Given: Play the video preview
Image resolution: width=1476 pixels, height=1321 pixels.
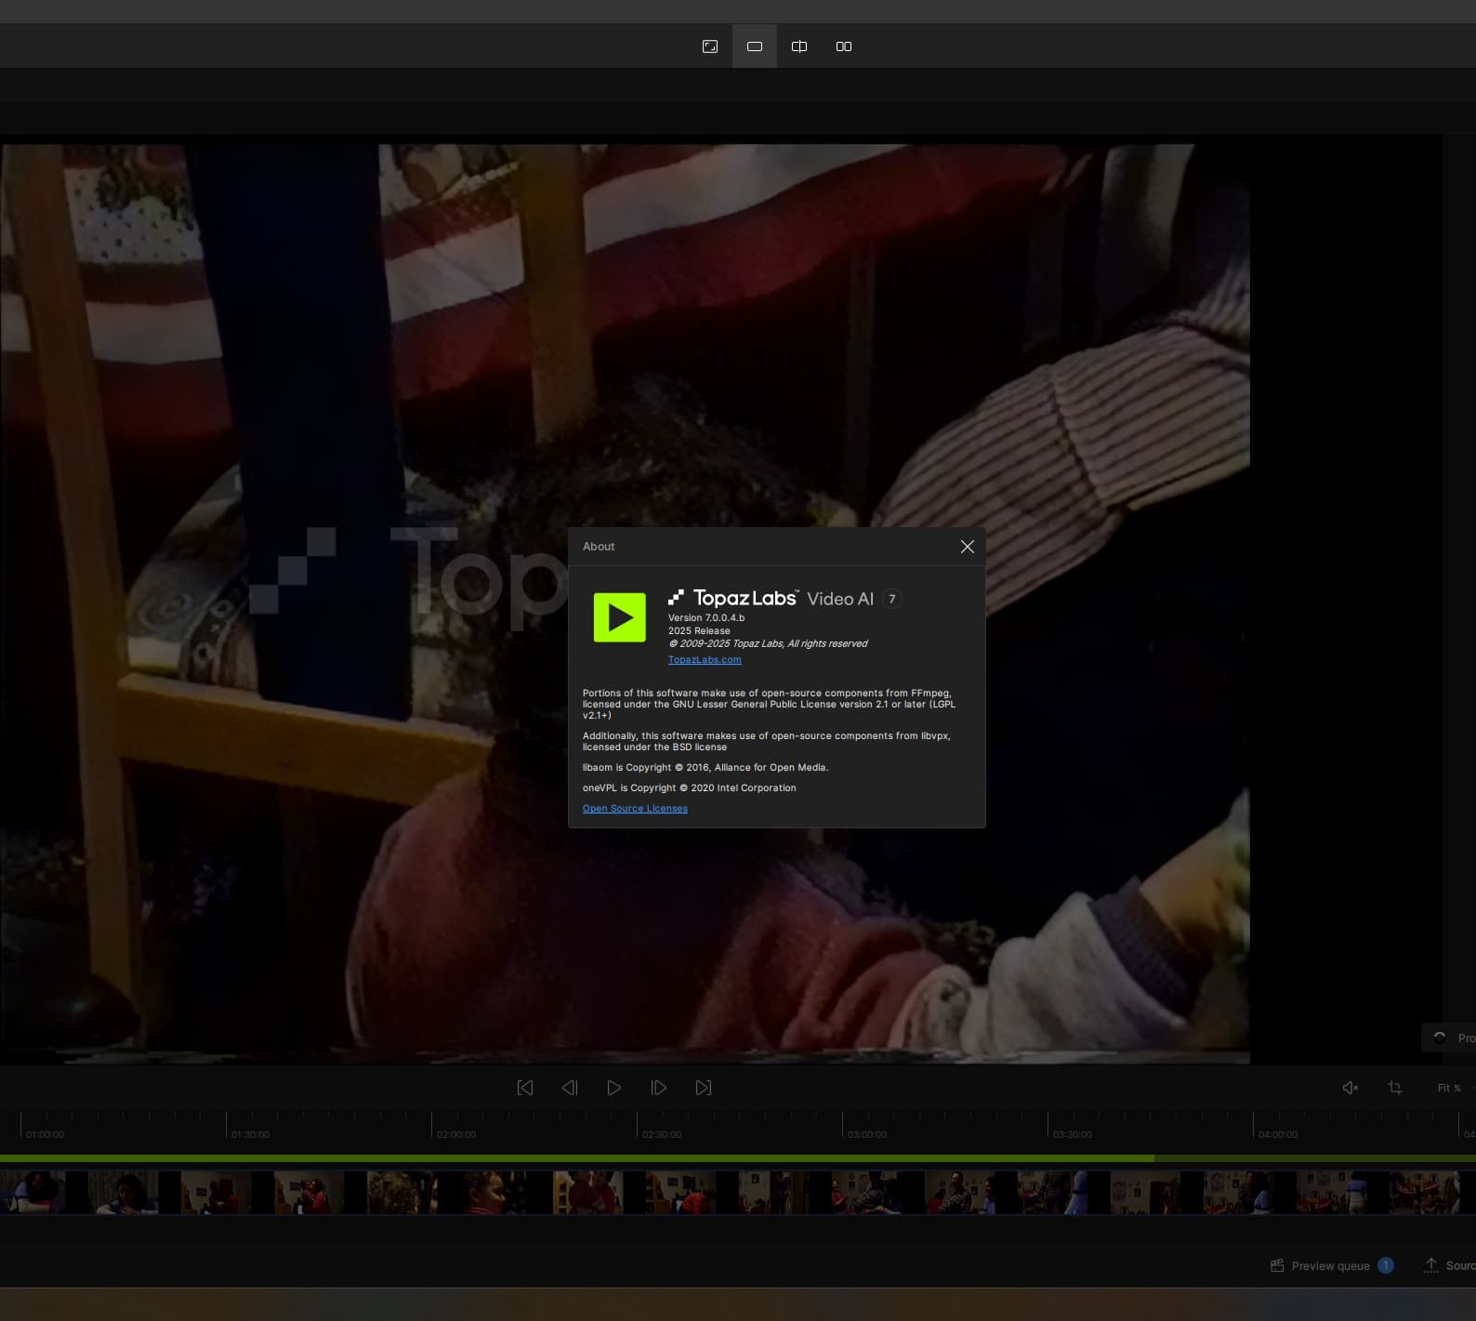Looking at the screenshot, I should [614, 1088].
